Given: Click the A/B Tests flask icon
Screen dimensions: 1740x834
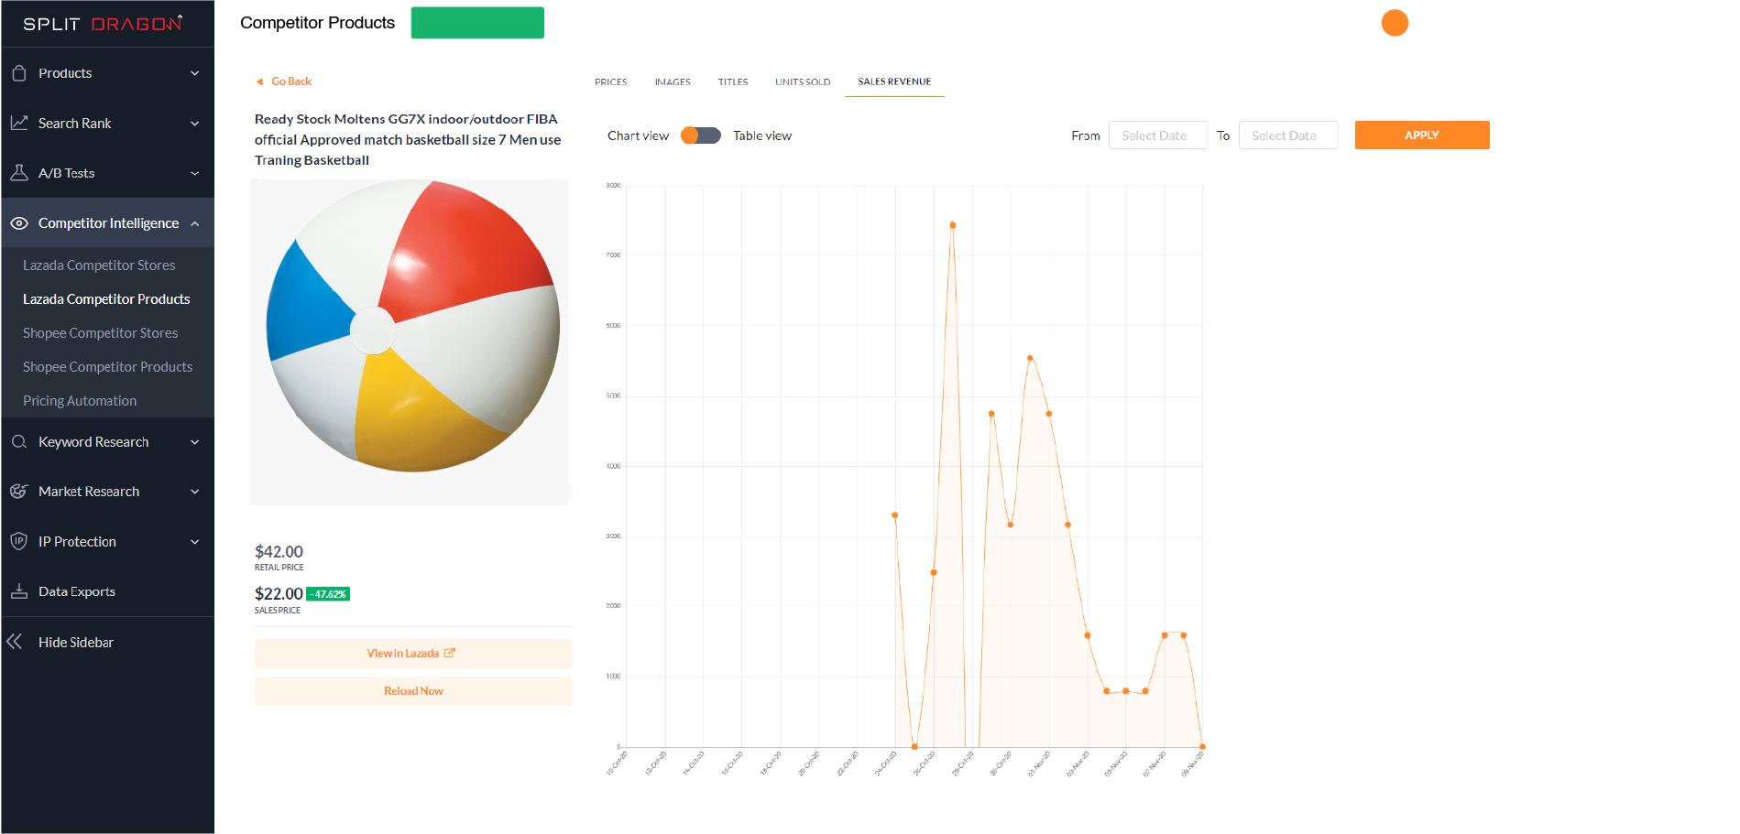Looking at the screenshot, I should tap(18, 173).
